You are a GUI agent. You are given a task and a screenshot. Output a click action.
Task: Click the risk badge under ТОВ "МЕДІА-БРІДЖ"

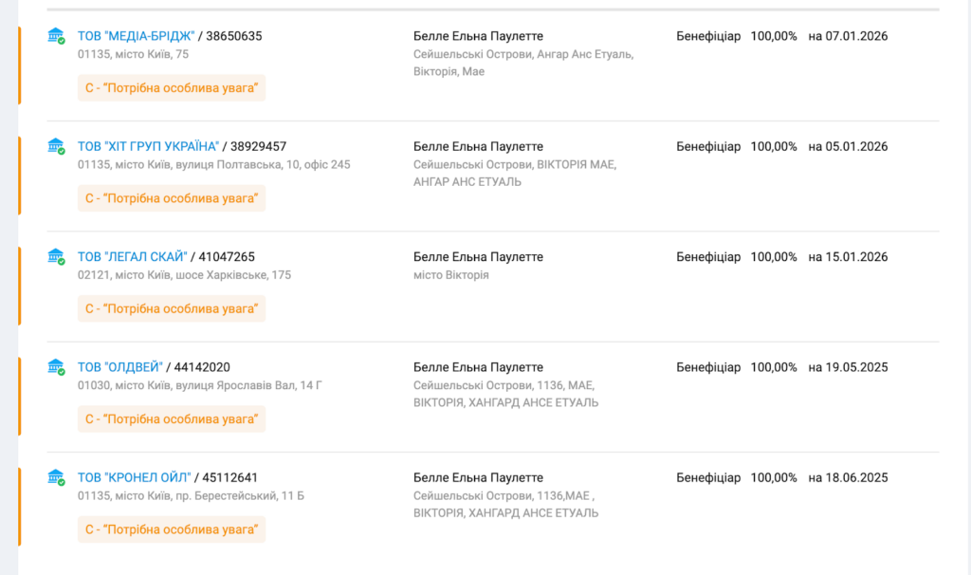point(171,88)
